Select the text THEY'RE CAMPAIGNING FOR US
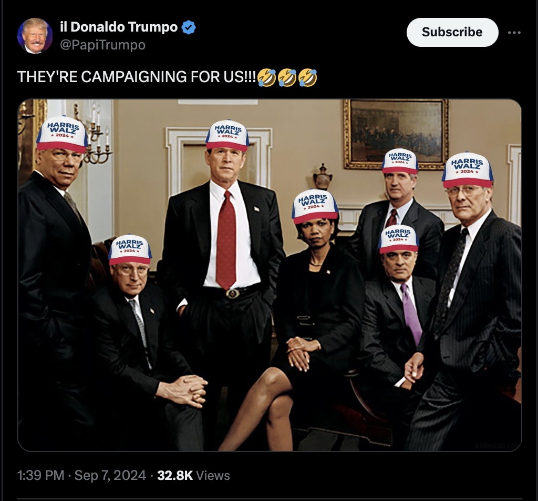538x501 pixels. [131, 77]
